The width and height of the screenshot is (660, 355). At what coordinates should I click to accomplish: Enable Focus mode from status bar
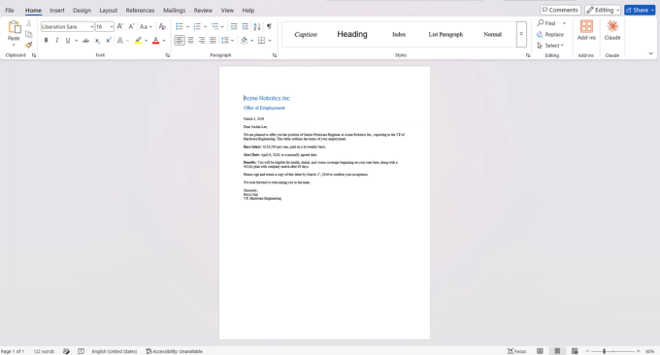coord(517,351)
